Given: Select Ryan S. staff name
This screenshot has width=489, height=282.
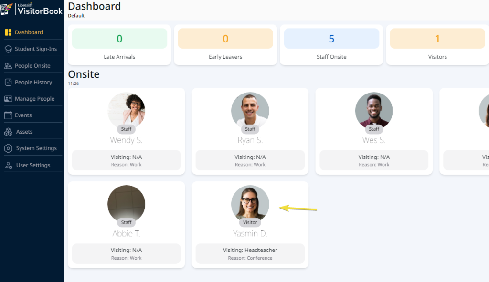Looking at the screenshot, I should click(250, 140).
